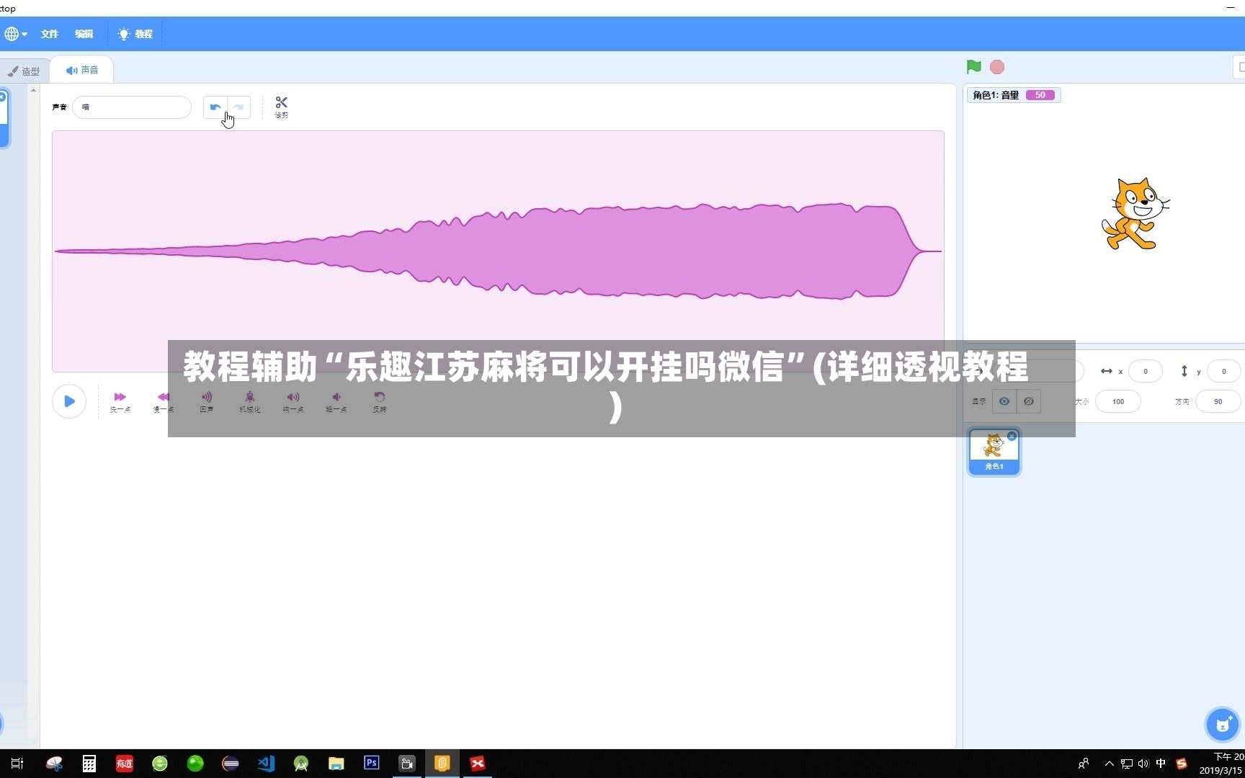Open the volume control in system tray
The height and width of the screenshot is (778, 1245).
coord(1143,764)
